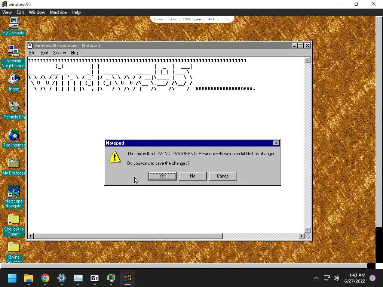This screenshot has height=287, width=383.
Task: Open the 7-Zip taskbar icon
Action: pos(95,278)
